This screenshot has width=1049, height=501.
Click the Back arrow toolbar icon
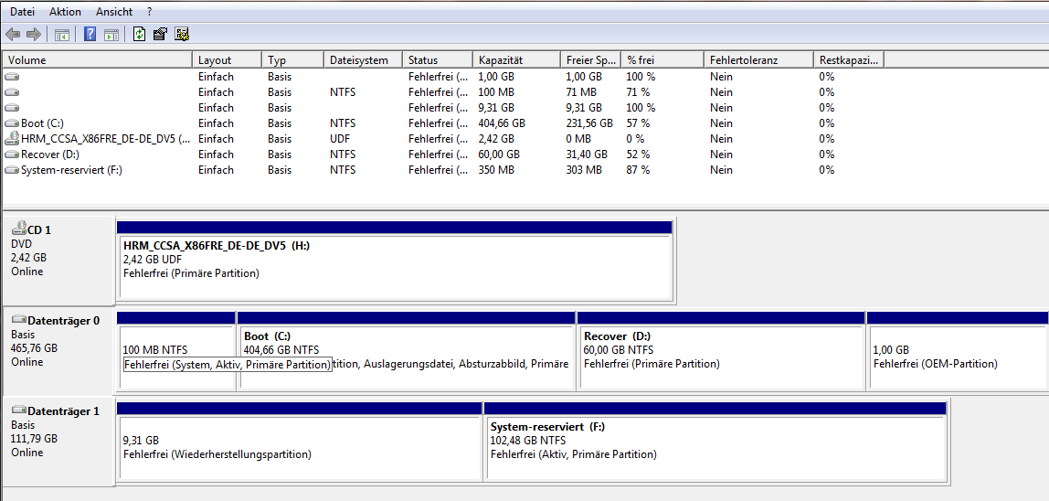[x=13, y=35]
